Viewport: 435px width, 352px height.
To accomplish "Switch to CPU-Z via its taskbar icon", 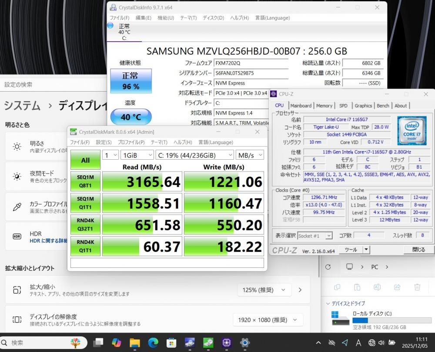I will click(x=226, y=342).
